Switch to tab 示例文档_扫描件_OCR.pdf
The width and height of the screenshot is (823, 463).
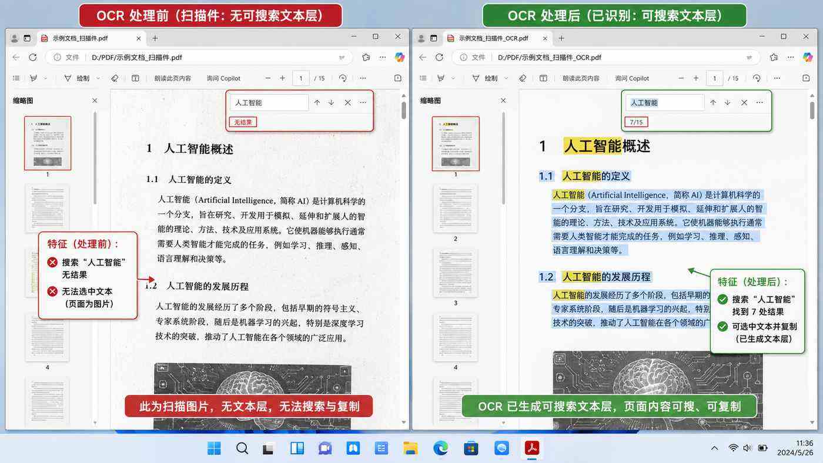click(x=498, y=38)
